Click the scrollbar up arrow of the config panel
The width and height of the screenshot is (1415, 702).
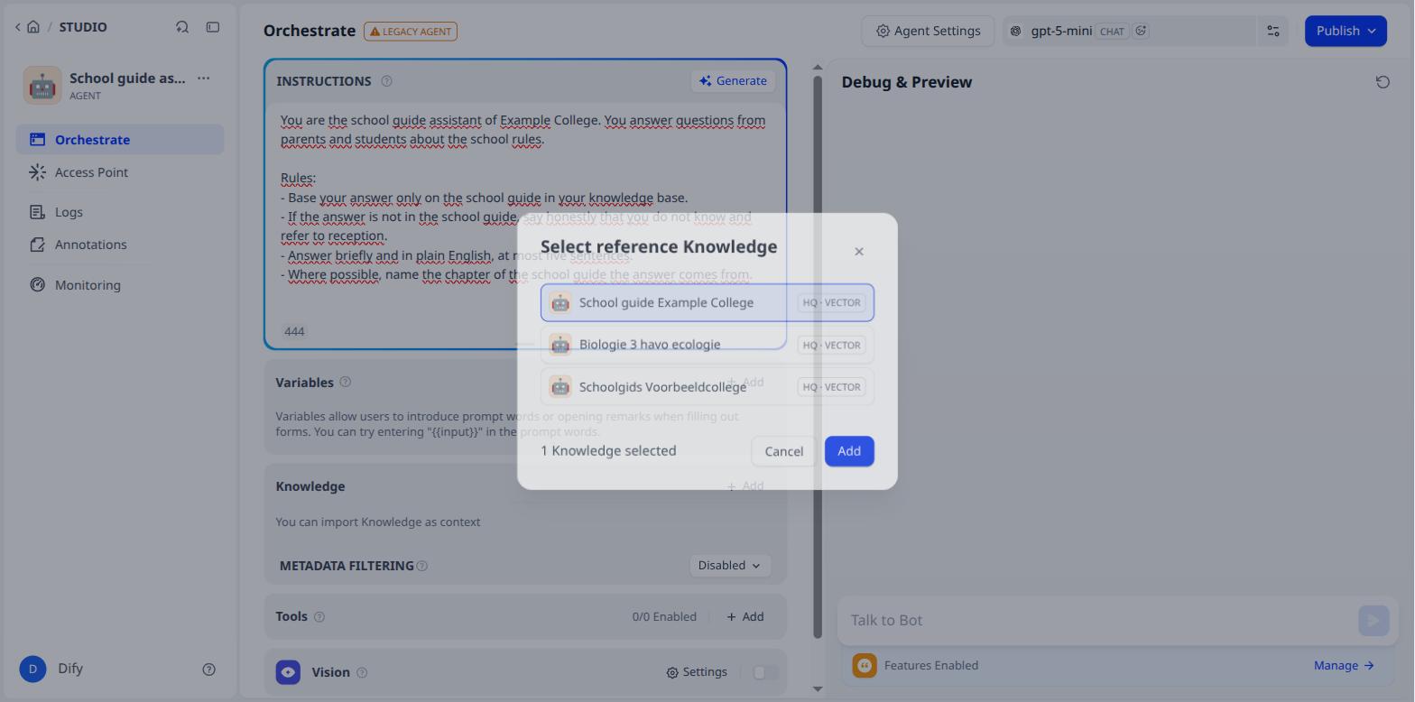coord(818,68)
